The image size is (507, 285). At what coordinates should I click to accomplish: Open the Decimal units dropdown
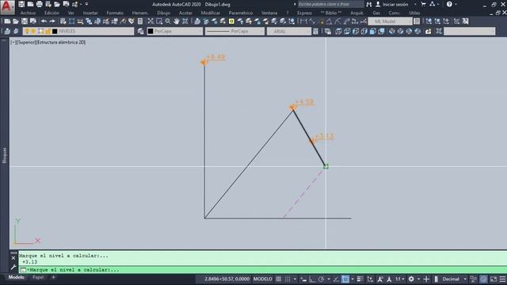454,279
